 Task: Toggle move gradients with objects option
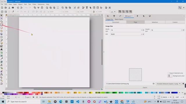[127, 12]
